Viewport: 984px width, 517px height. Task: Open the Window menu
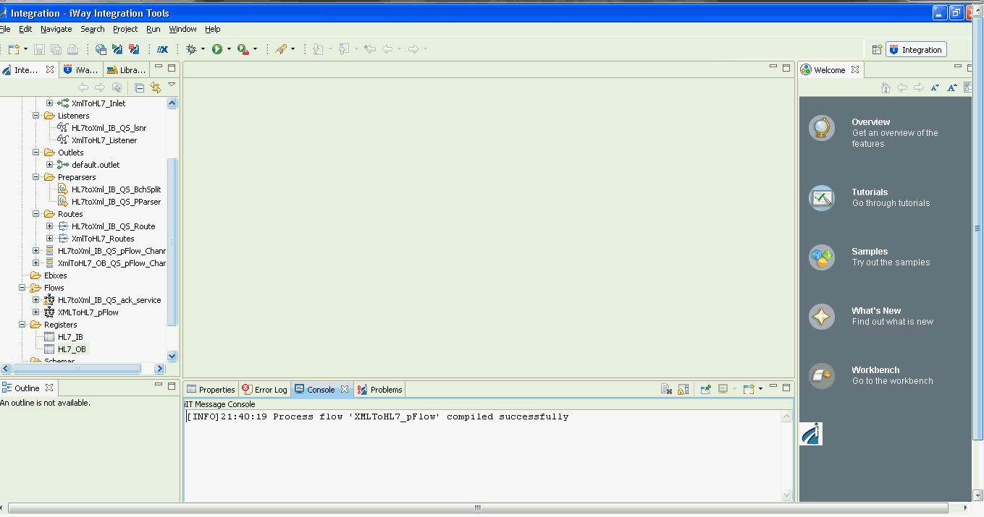coord(182,29)
